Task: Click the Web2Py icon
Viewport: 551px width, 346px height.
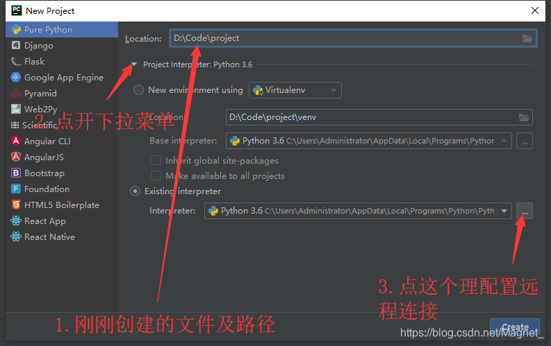Action: [x=16, y=109]
